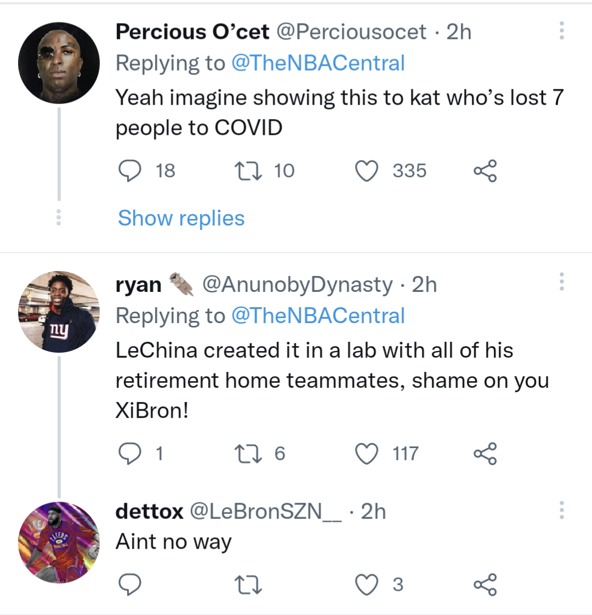
Task: View ryan's profile picture
Action: (x=59, y=312)
